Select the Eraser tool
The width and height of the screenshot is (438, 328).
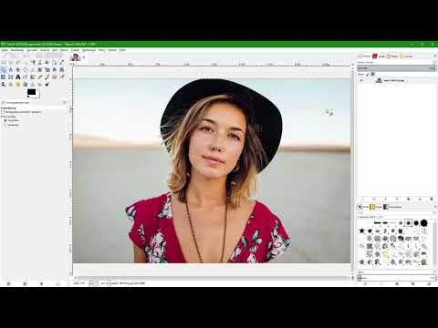coord(55,77)
